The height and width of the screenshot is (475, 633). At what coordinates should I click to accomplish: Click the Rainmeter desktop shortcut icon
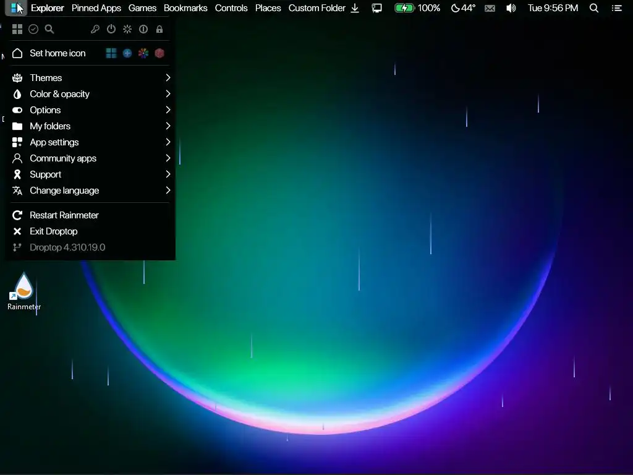click(24, 291)
